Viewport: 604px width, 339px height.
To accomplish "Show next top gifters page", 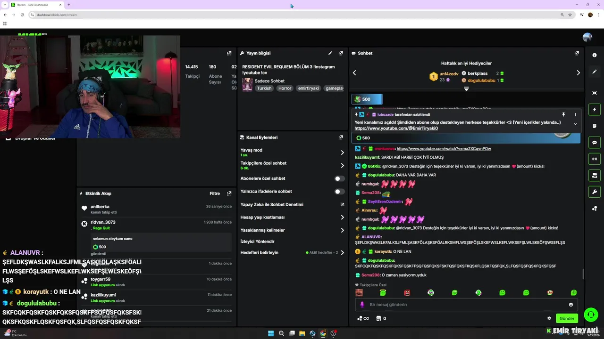I will tap(579, 73).
